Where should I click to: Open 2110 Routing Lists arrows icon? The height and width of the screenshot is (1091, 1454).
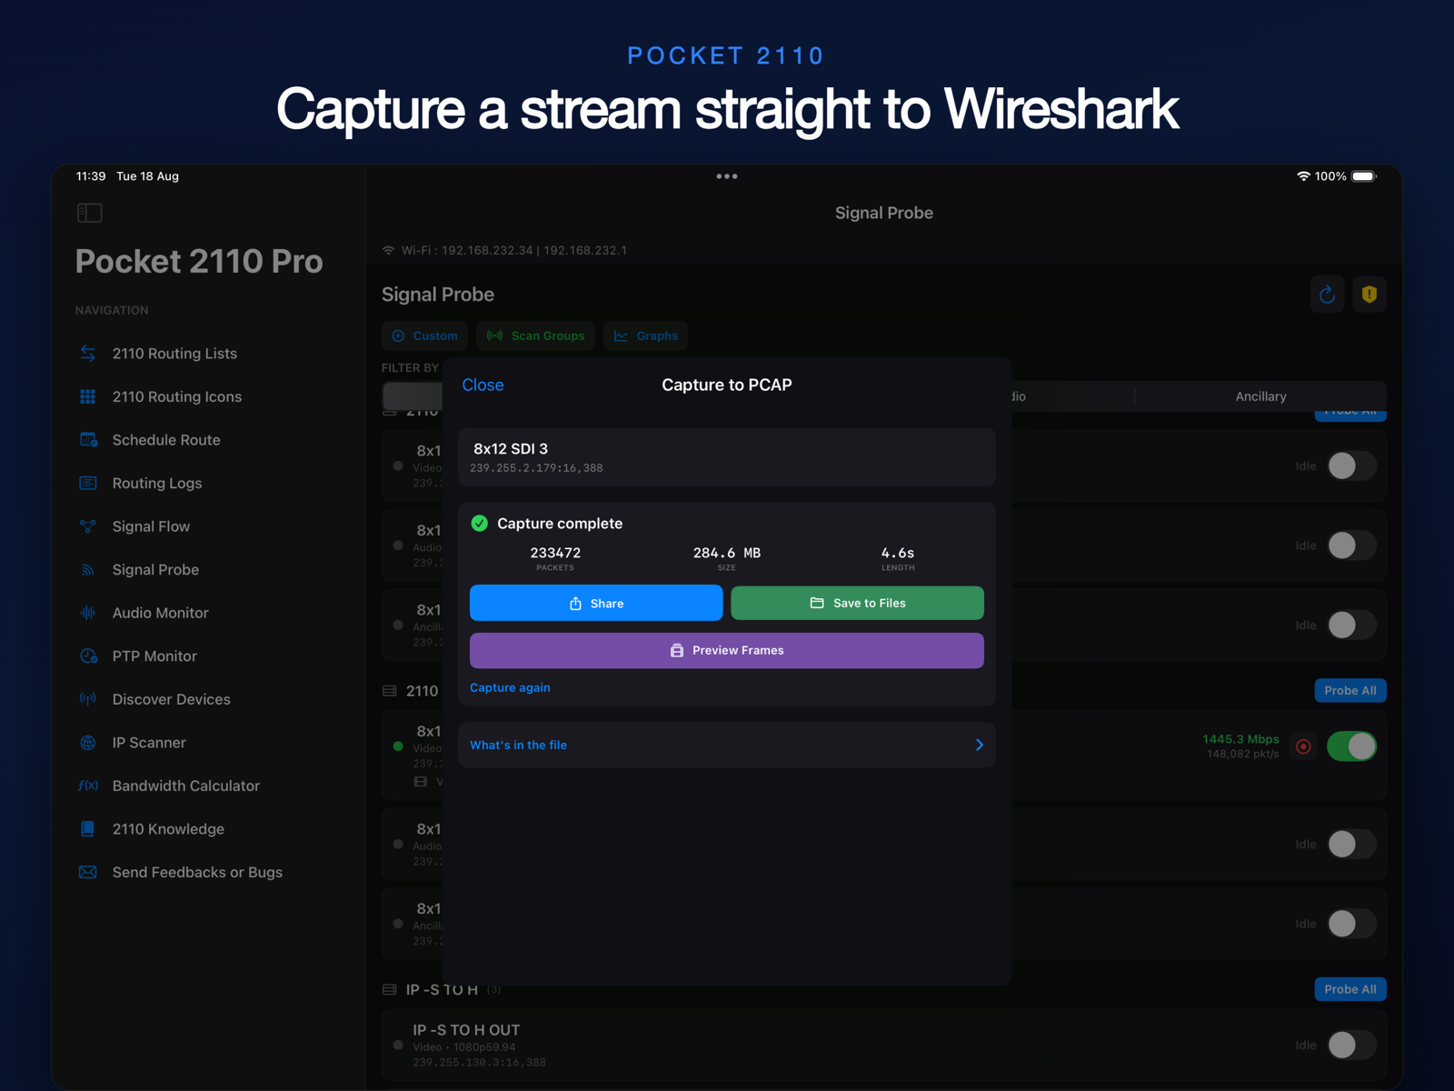point(88,354)
